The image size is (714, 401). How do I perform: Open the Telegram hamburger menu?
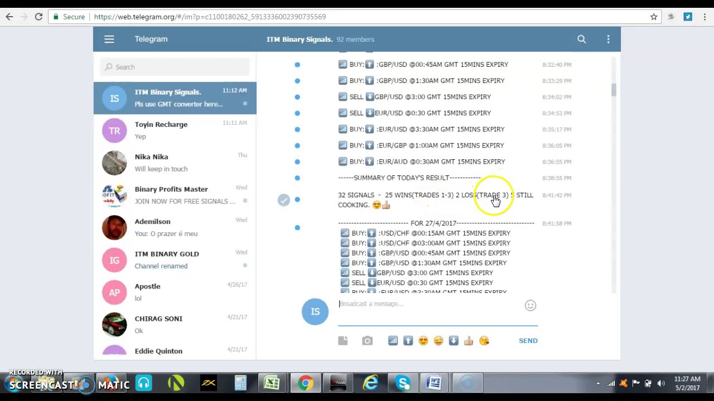pyautogui.click(x=109, y=39)
